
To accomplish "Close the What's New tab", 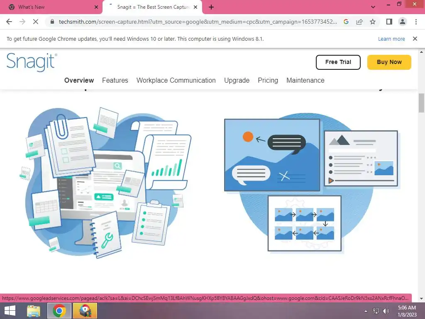I will point(96,7).
